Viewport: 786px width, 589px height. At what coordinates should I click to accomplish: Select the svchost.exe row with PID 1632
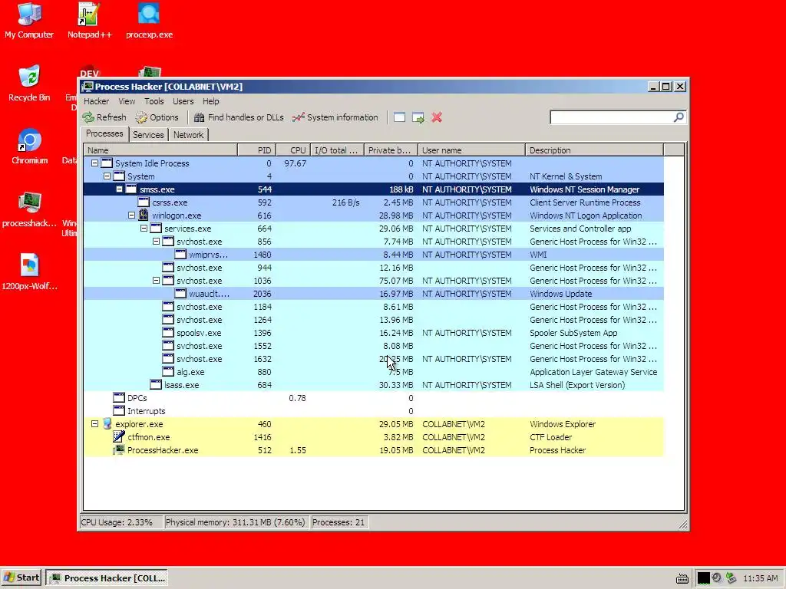pos(374,359)
